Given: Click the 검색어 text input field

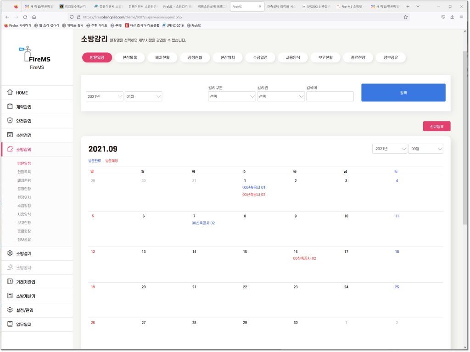Looking at the screenshot, I should (330, 96).
